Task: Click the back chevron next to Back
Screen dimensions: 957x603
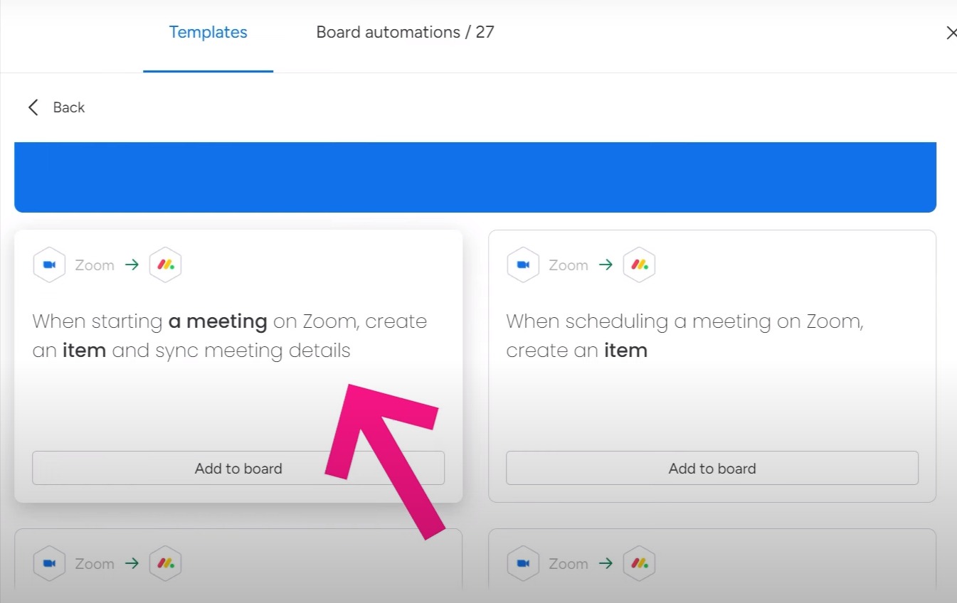Action: (33, 107)
